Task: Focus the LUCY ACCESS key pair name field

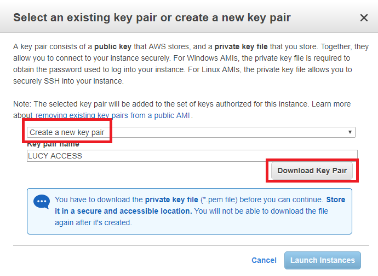Action: click(192, 156)
